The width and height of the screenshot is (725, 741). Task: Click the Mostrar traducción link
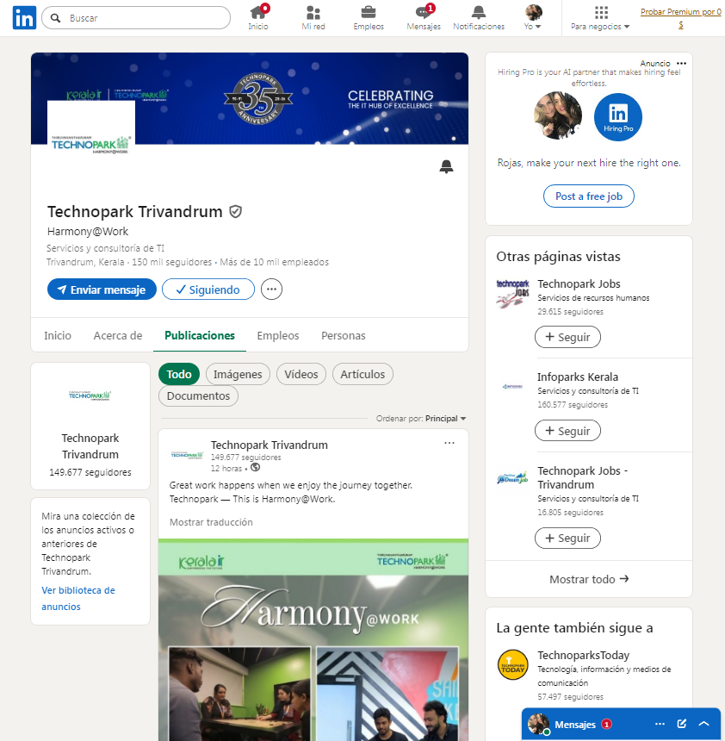[211, 522]
